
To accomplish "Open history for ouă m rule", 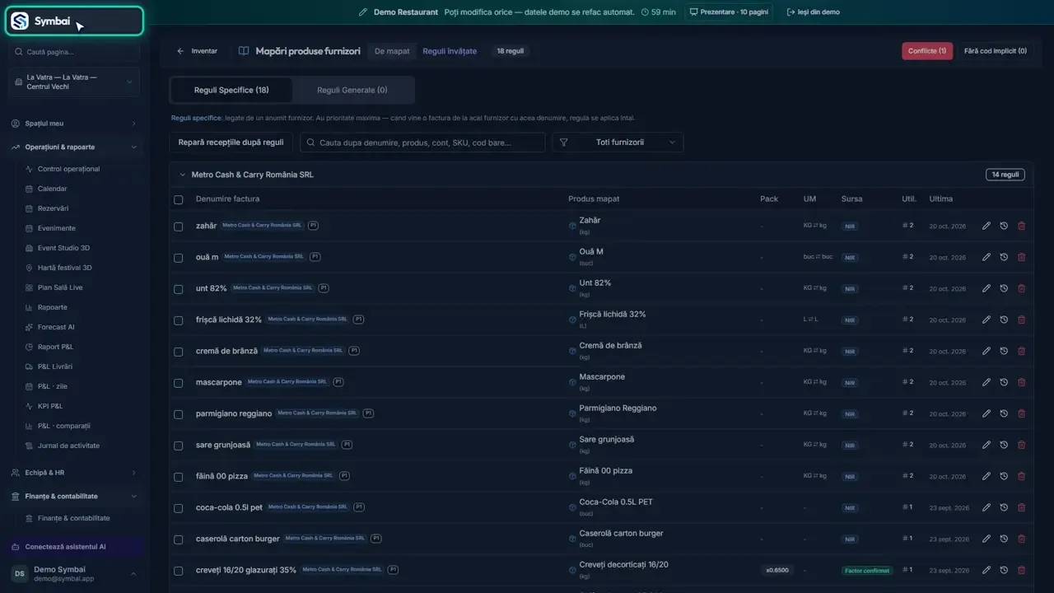I will [x=1004, y=257].
